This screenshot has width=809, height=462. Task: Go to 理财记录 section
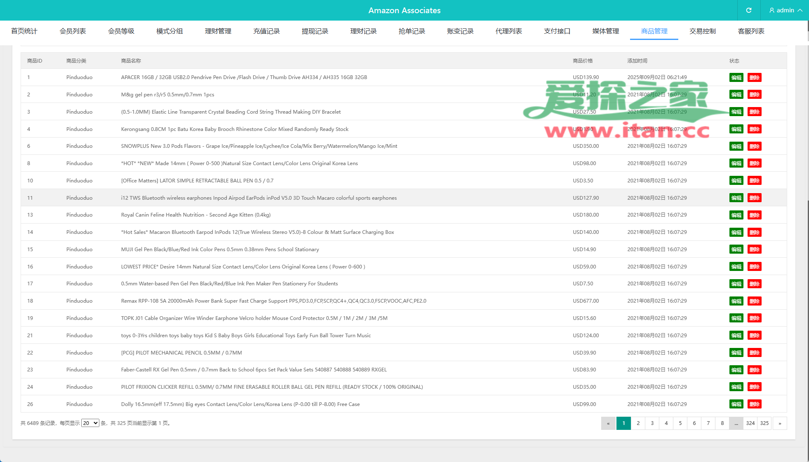[x=363, y=31]
